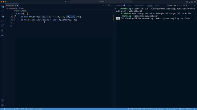
Task: Open the terminal panel More Actions ellipsis
Action: tap(189, 5)
